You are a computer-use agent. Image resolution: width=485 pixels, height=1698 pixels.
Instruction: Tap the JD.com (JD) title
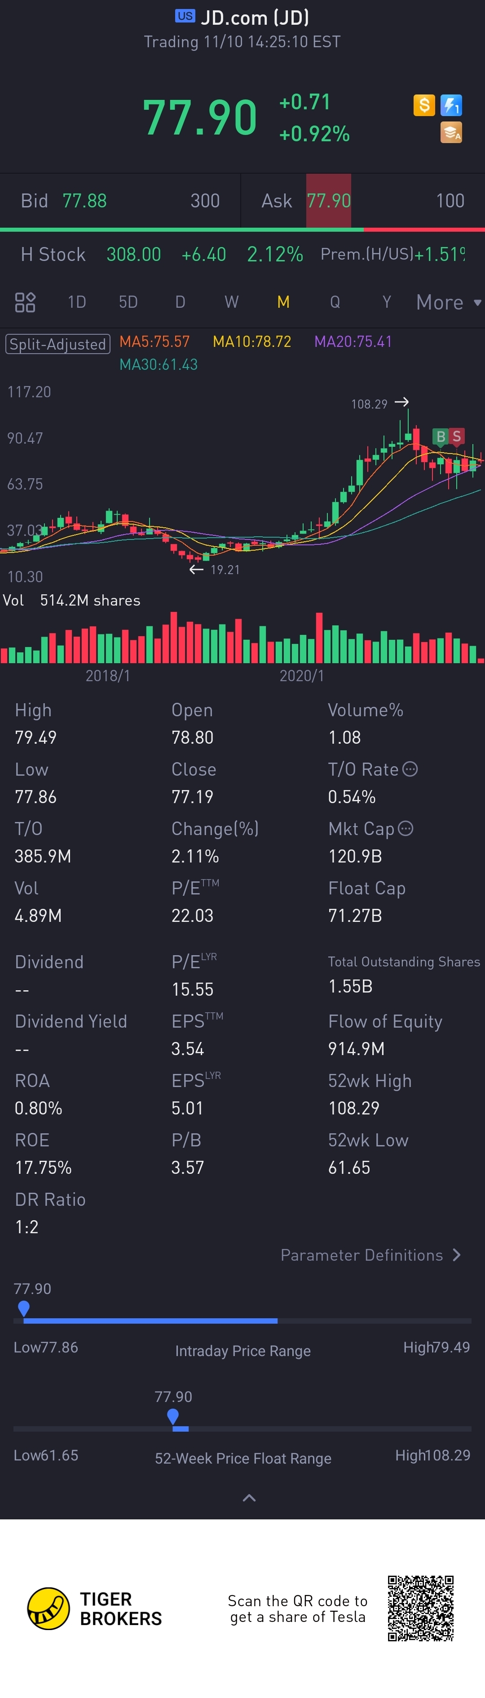point(255,17)
